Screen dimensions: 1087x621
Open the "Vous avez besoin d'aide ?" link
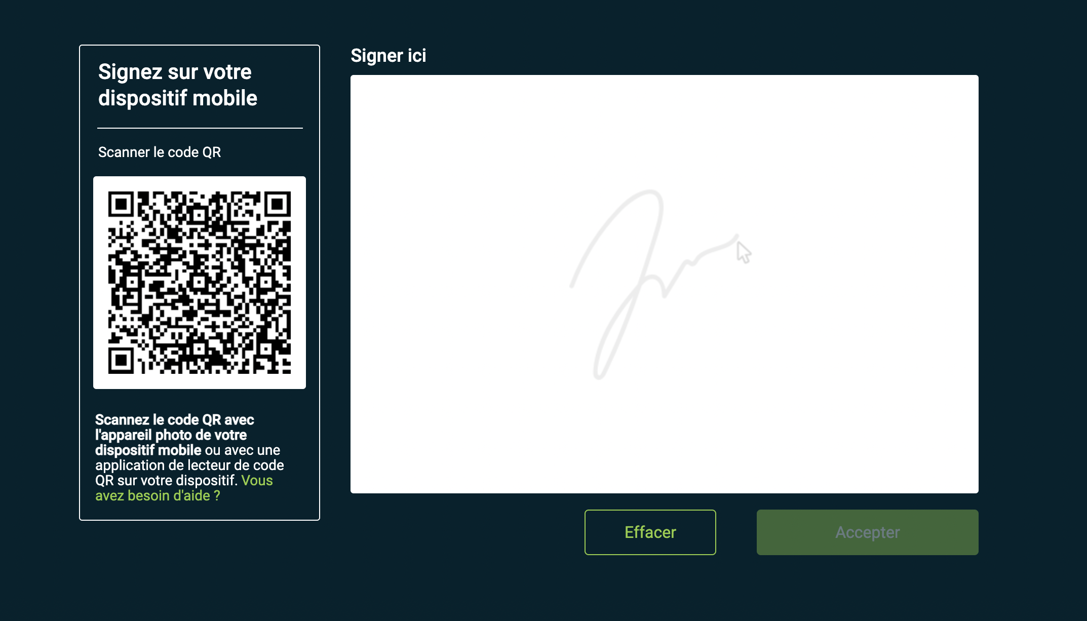184,488
